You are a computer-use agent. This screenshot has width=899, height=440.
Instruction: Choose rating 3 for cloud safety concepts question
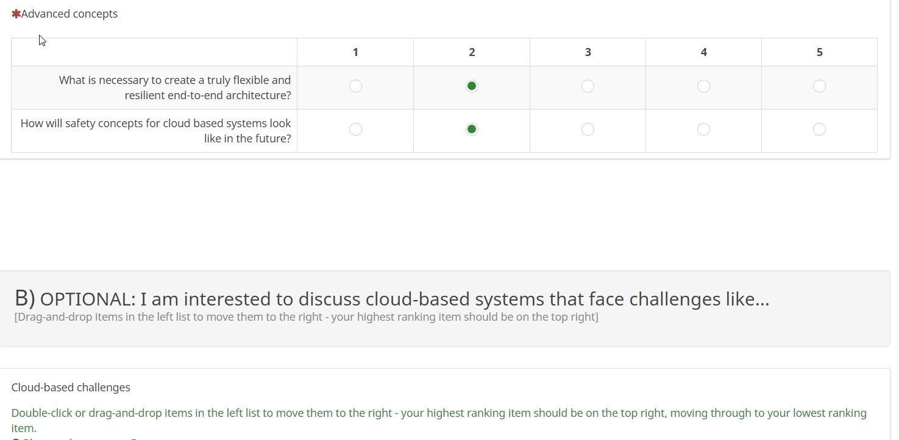(588, 130)
